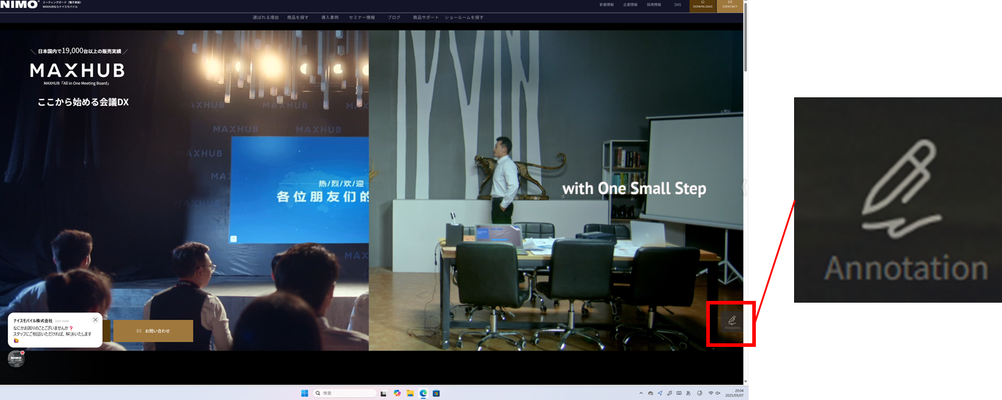Open Task View in the taskbar
This screenshot has height=400, width=1002.
pyautogui.click(x=384, y=393)
